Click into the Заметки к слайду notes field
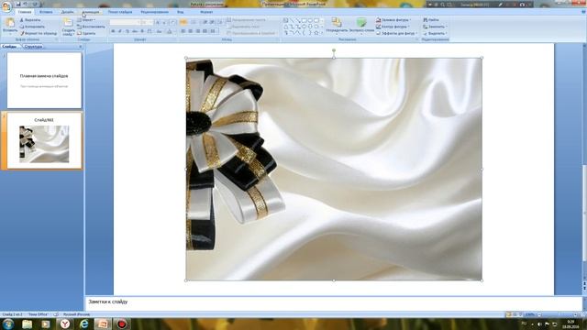This screenshot has width=587, height=330. 333,303
